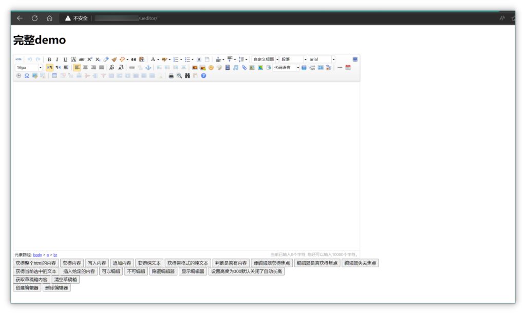Select the format painter brush
526x314 pixels.
[114, 60]
